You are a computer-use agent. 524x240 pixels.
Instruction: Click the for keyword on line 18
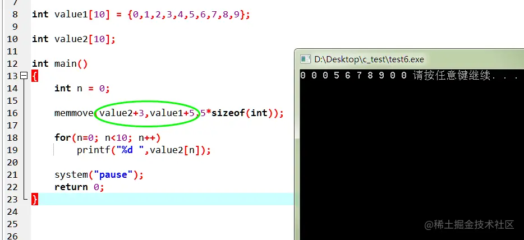62,137
